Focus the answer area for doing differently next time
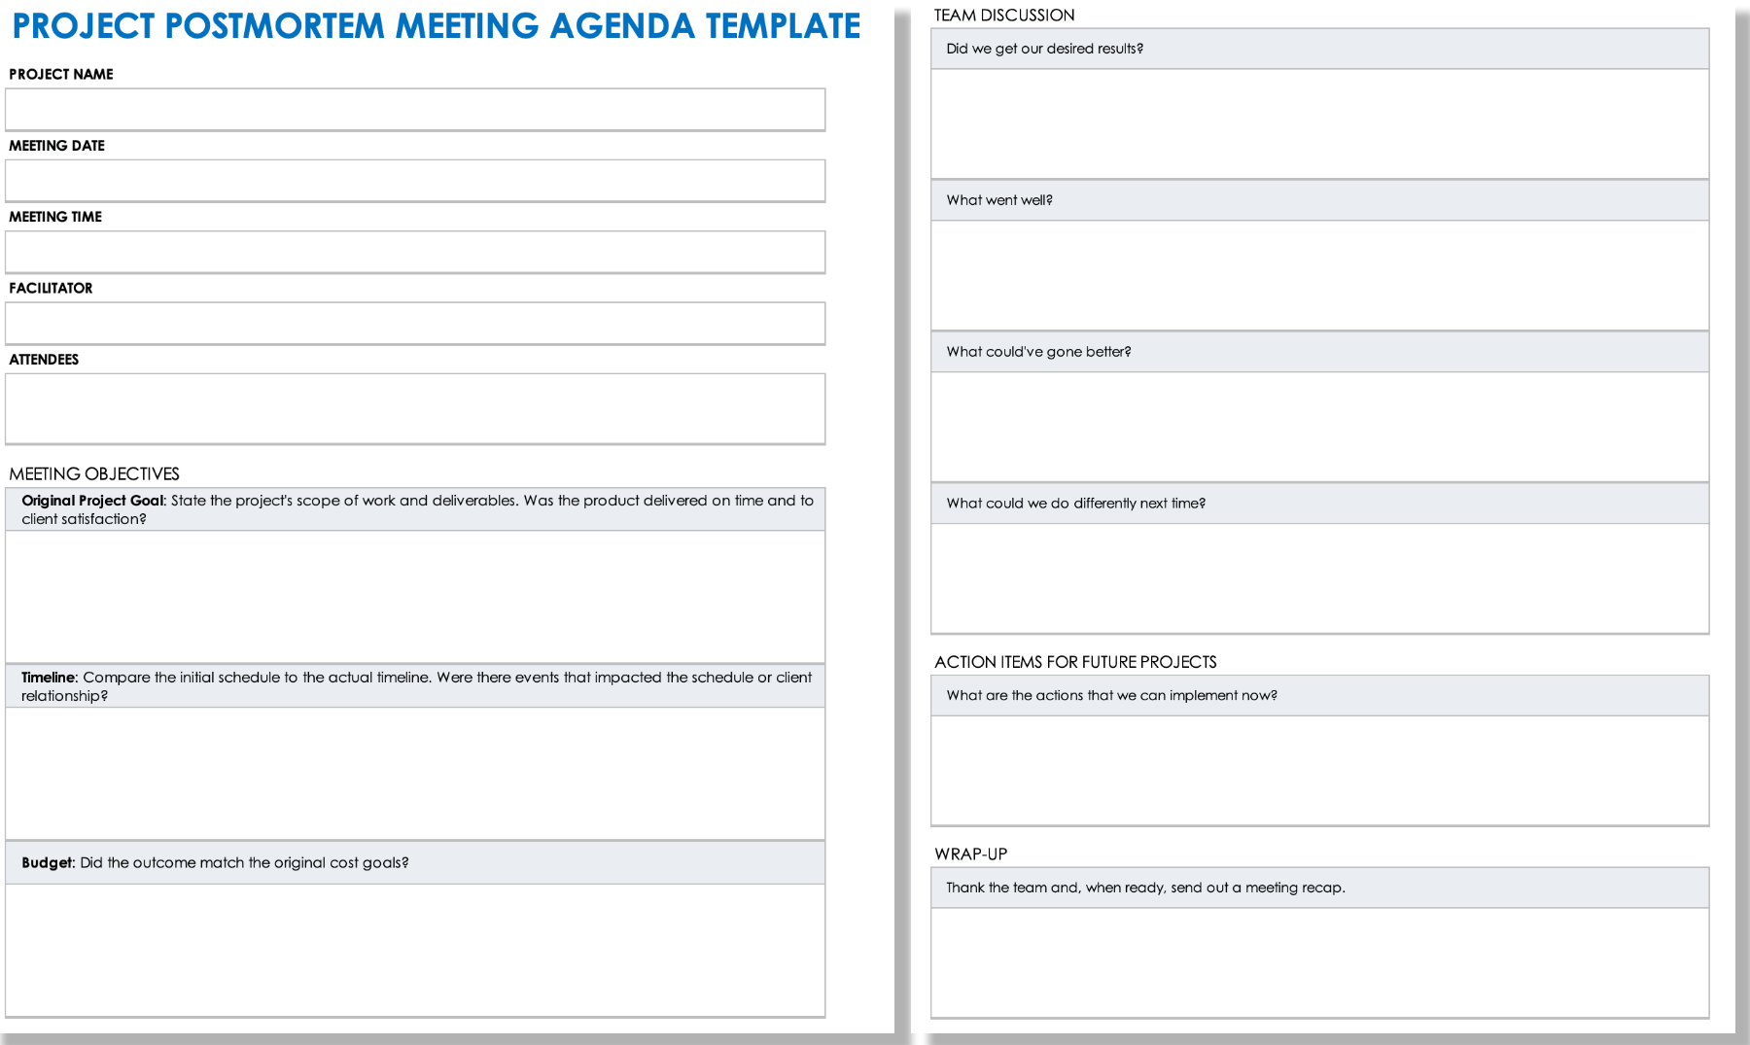Image resolution: width=1750 pixels, height=1045 pixels. point(1319,578)
